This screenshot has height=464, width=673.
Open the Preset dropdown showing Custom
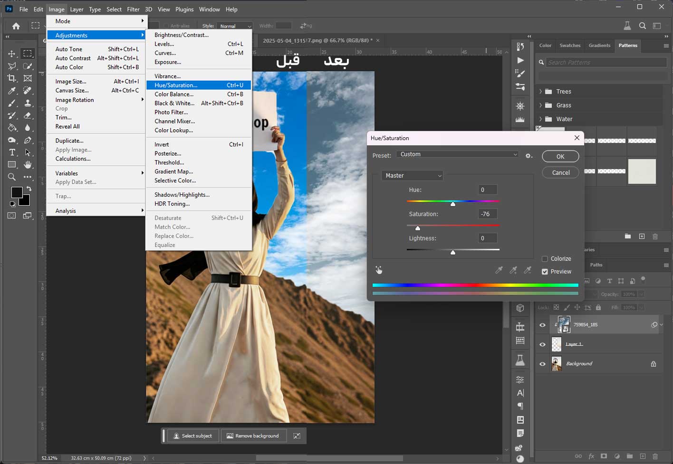457,154
